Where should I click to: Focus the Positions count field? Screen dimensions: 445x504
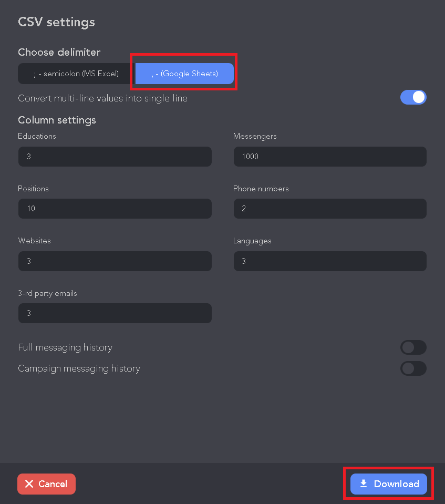pos(115,209)
